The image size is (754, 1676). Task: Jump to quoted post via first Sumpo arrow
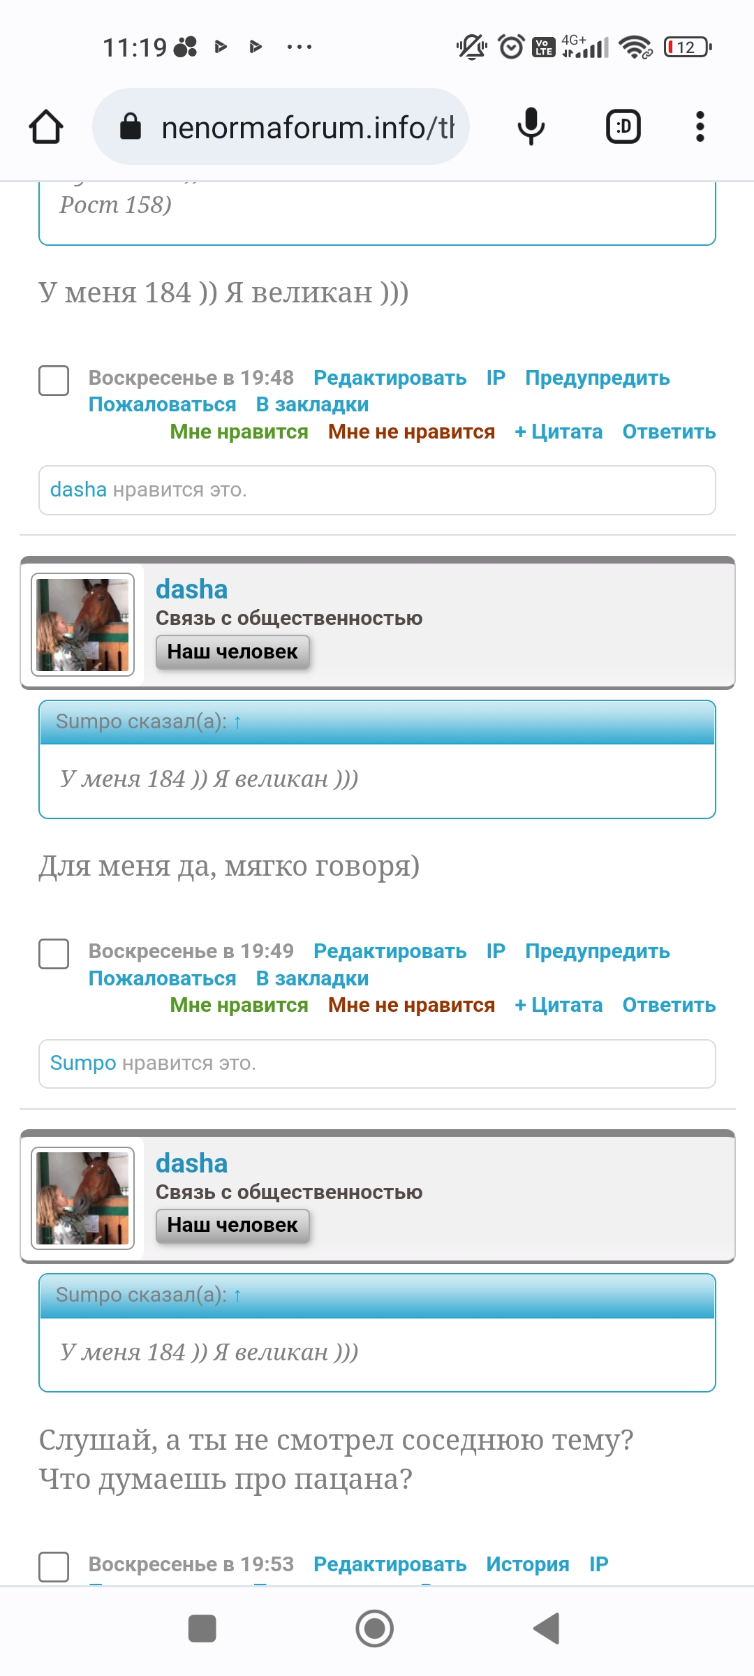pos(237,722)
